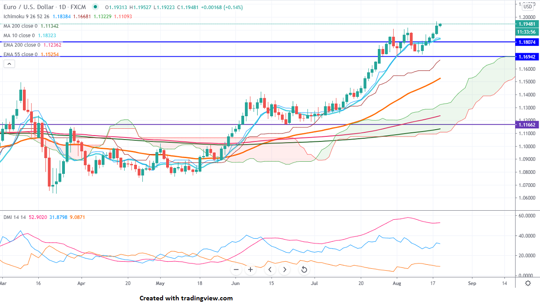Viewport: 540px width, 308px height.
Task: Zoom out the chart with the minus button
Action: point(236,270)
